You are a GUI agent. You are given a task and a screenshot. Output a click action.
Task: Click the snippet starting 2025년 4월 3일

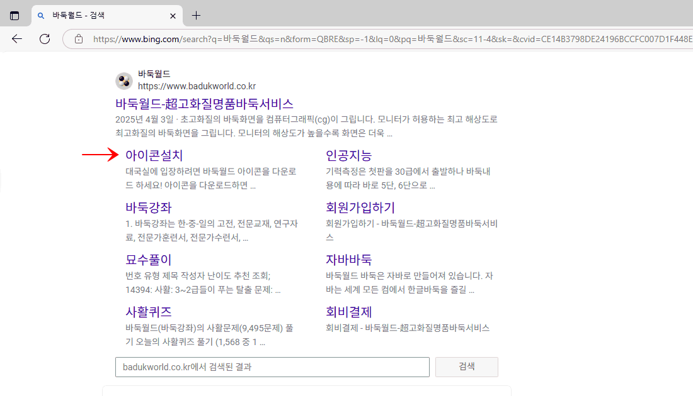point(306,126)
